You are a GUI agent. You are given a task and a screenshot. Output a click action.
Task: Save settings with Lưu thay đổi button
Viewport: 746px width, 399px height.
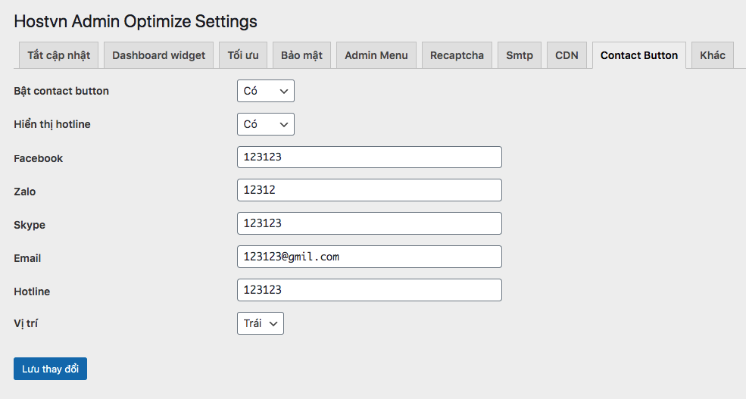(50, 369)
